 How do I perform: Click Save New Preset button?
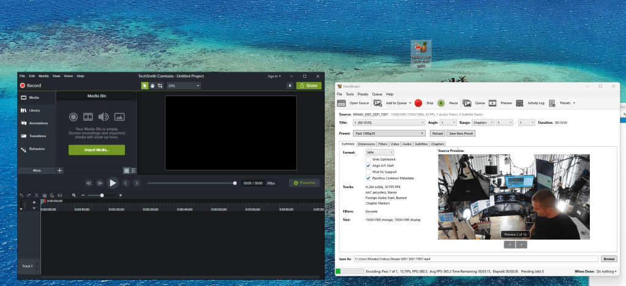(461, 134)
